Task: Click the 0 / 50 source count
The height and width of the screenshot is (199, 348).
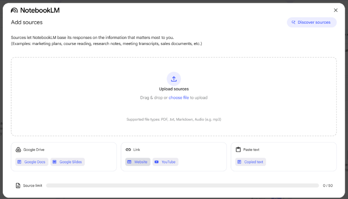Action: tap(328, 186)
